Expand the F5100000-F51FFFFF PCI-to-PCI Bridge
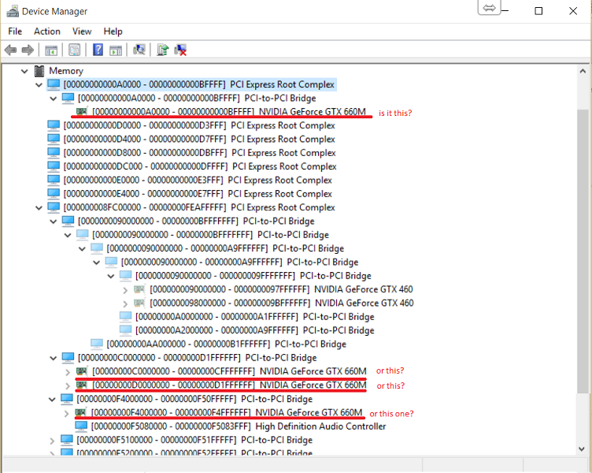 pyautogui.click(x=52, y=441)
